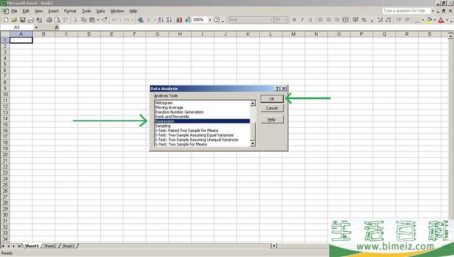
Task: Click the Format Painter brush icon
Action: coord(104,20)
